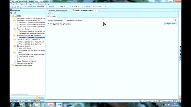Collapse the Отчеты folder node

13,52
